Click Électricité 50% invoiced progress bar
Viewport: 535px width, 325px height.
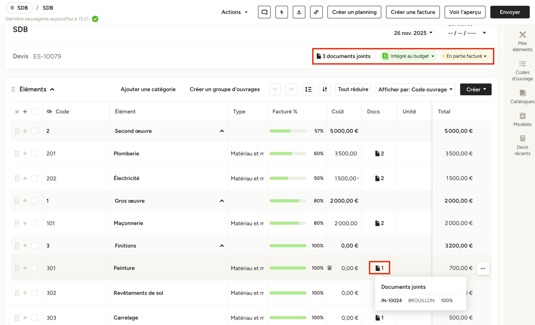coord(288,178)
